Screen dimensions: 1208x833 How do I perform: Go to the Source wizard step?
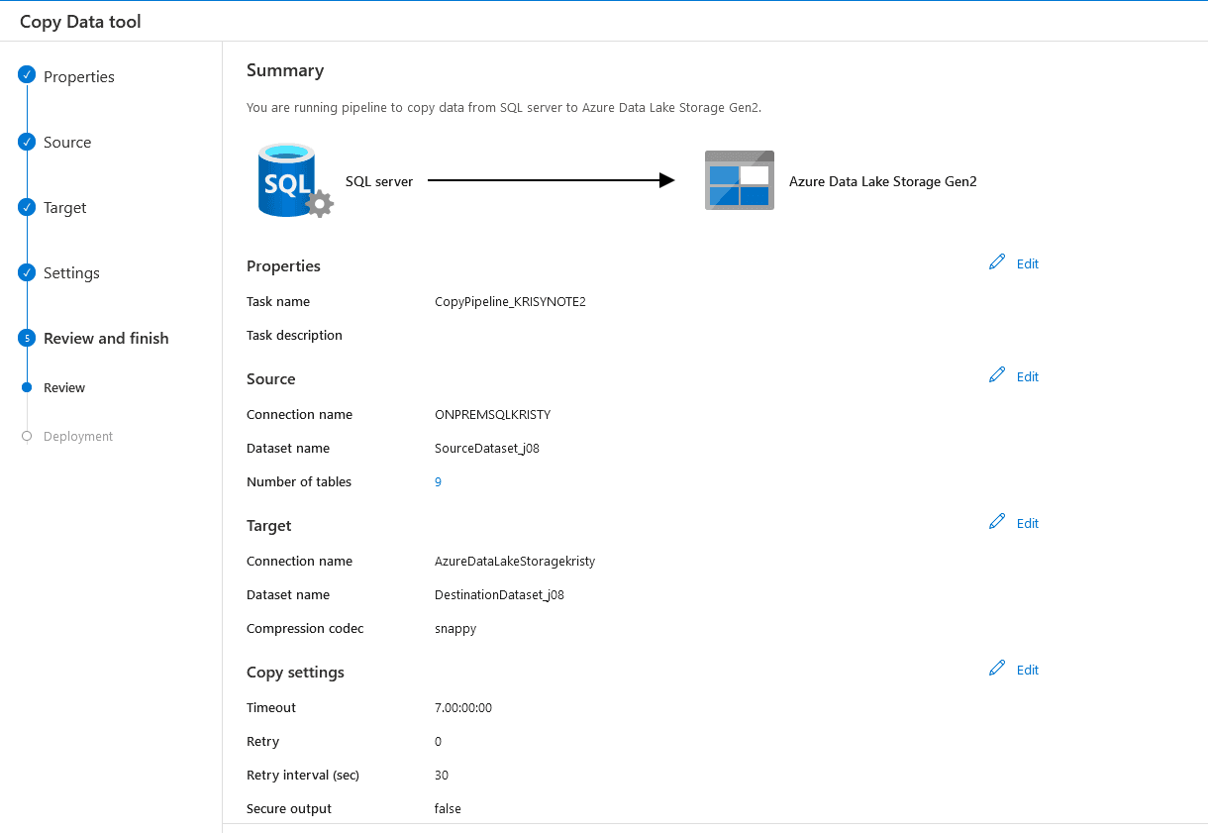pos(67,143)
